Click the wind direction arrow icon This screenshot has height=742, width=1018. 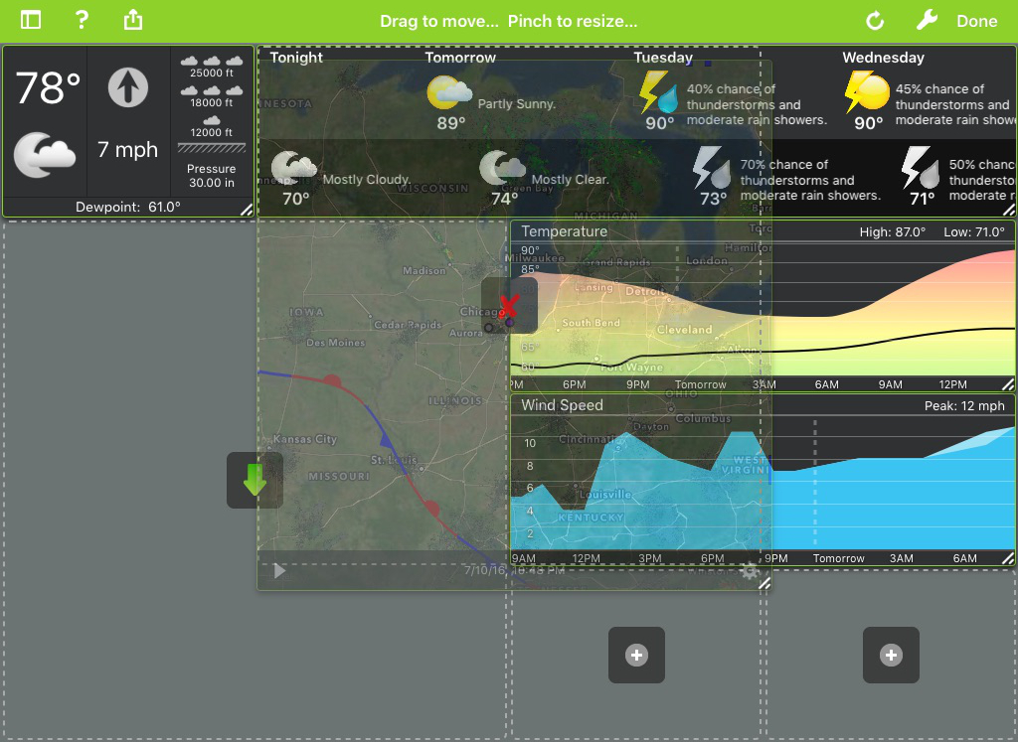click(x=128, y=87)
